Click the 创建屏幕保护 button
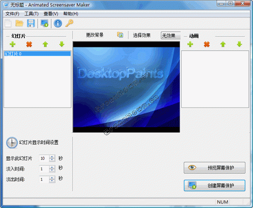 215,185
